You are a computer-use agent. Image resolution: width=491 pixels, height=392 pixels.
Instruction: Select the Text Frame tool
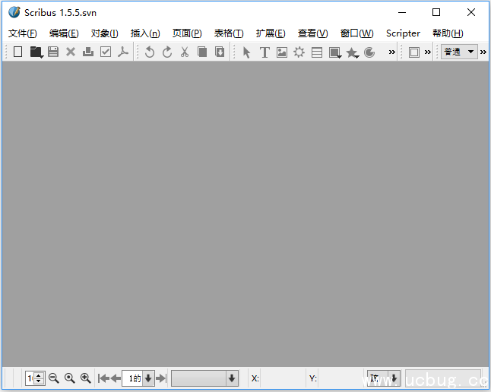[x=265, y=52]
